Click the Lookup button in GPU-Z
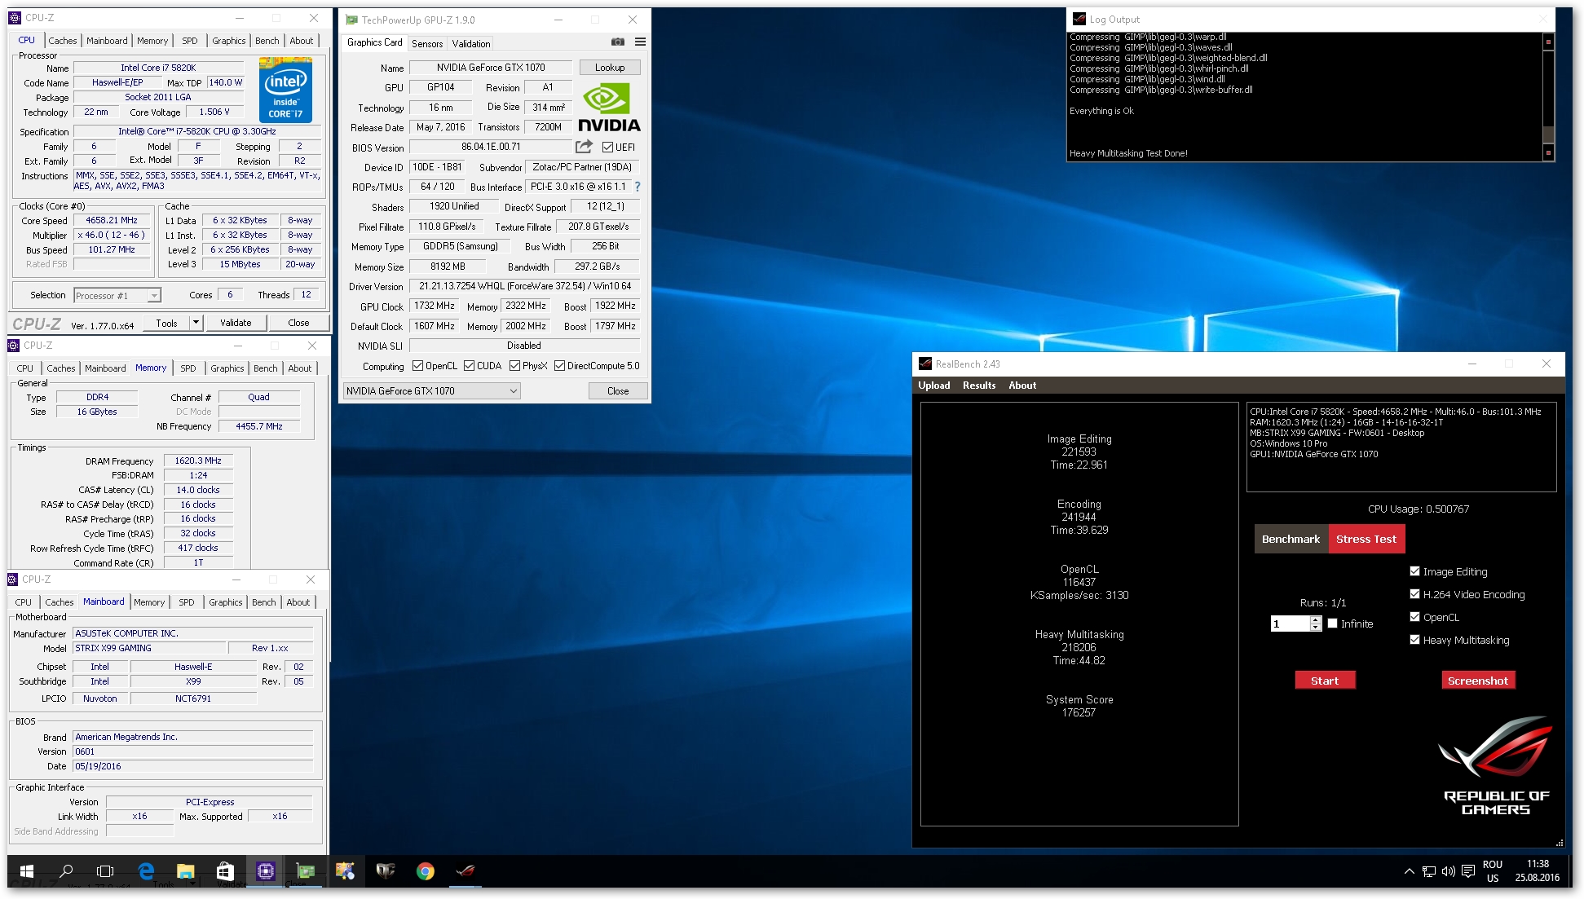Image resolution: width=1584 pixels, height=899 pixels. [610, 68]
